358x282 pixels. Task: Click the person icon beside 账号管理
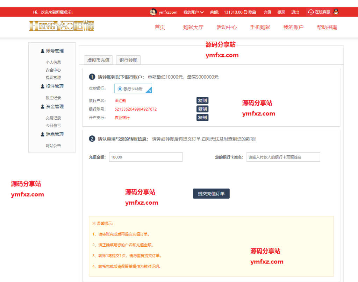42,51
